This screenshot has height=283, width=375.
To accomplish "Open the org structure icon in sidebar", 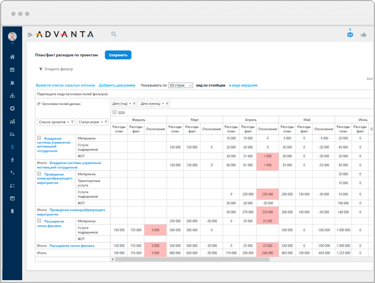I will 12,96.
